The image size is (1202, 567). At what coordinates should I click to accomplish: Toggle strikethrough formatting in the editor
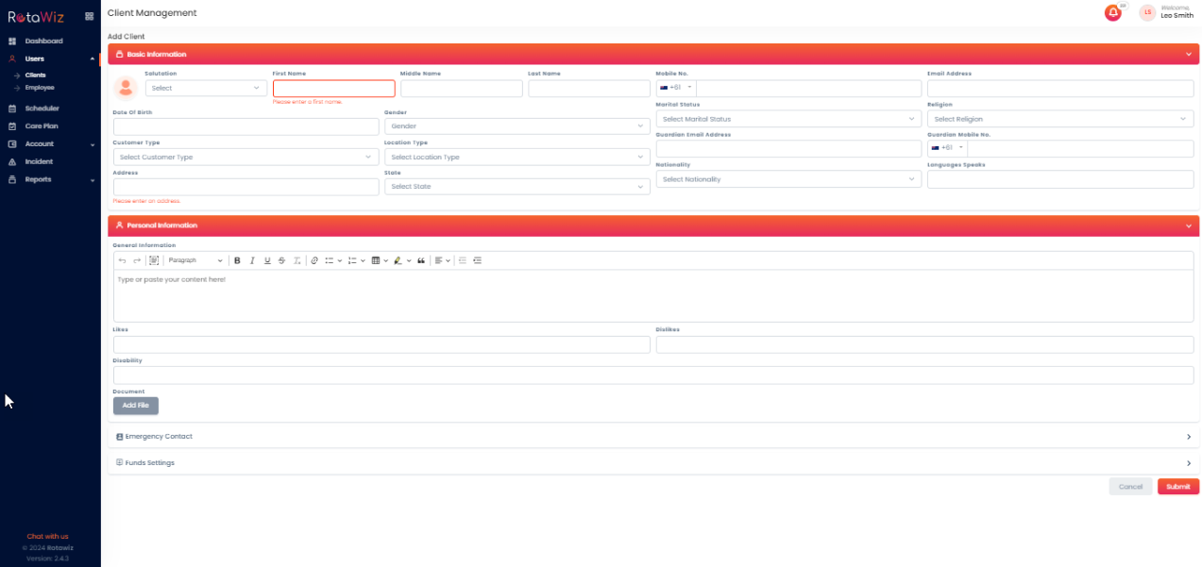click(281, 260)
